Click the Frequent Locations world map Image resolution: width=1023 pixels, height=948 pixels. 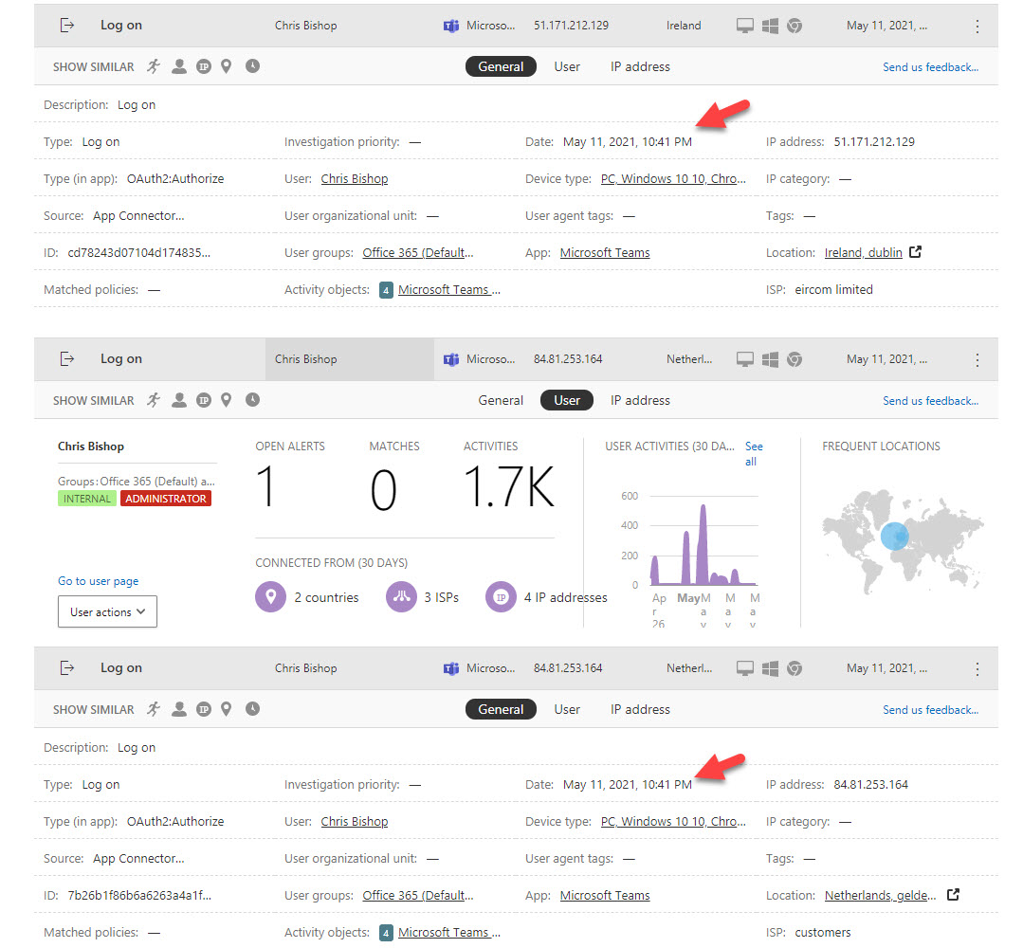point(902,540)
